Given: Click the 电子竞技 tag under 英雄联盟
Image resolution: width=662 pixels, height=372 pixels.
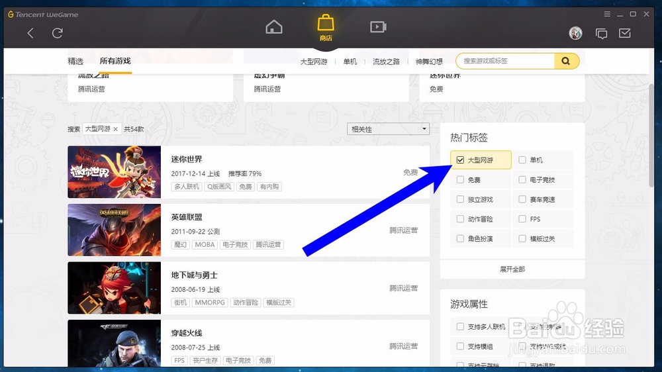Looking at the screenshot, I should (x=235, y=244).
